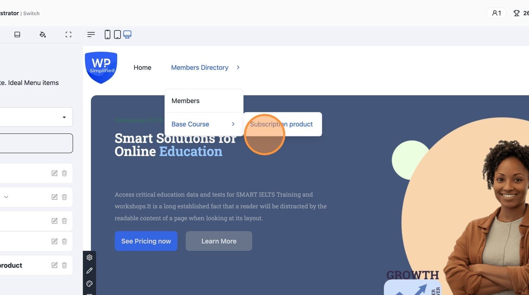Click the users count icon showing 1
Viewport: 529px width, 295px height.
point(497,13)
